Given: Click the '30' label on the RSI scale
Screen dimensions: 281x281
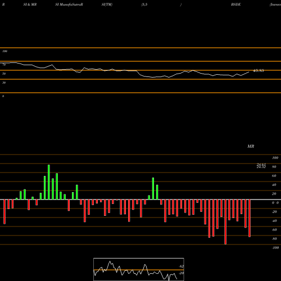Looking at the screenshot, I should (4, 83).
